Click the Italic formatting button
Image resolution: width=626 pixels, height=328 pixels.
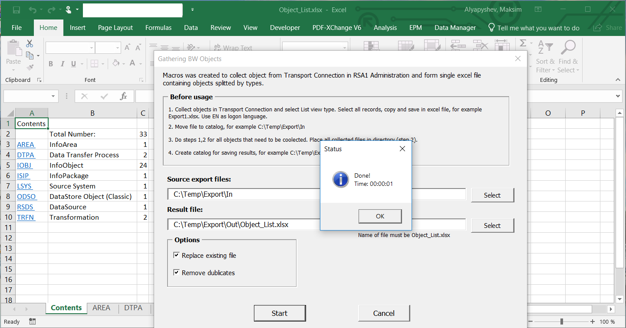click(62, 64)
